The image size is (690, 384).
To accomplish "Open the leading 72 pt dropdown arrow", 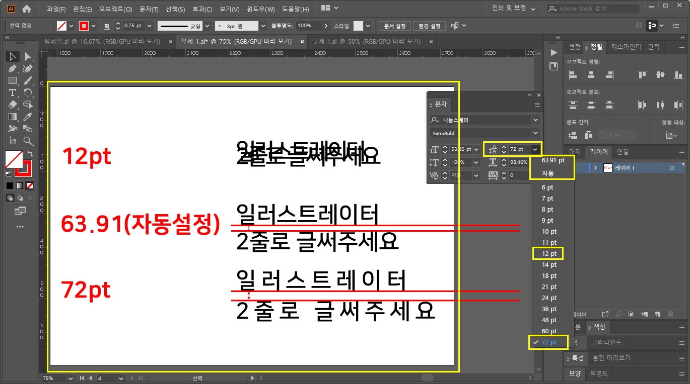I will tap(535, 149).
